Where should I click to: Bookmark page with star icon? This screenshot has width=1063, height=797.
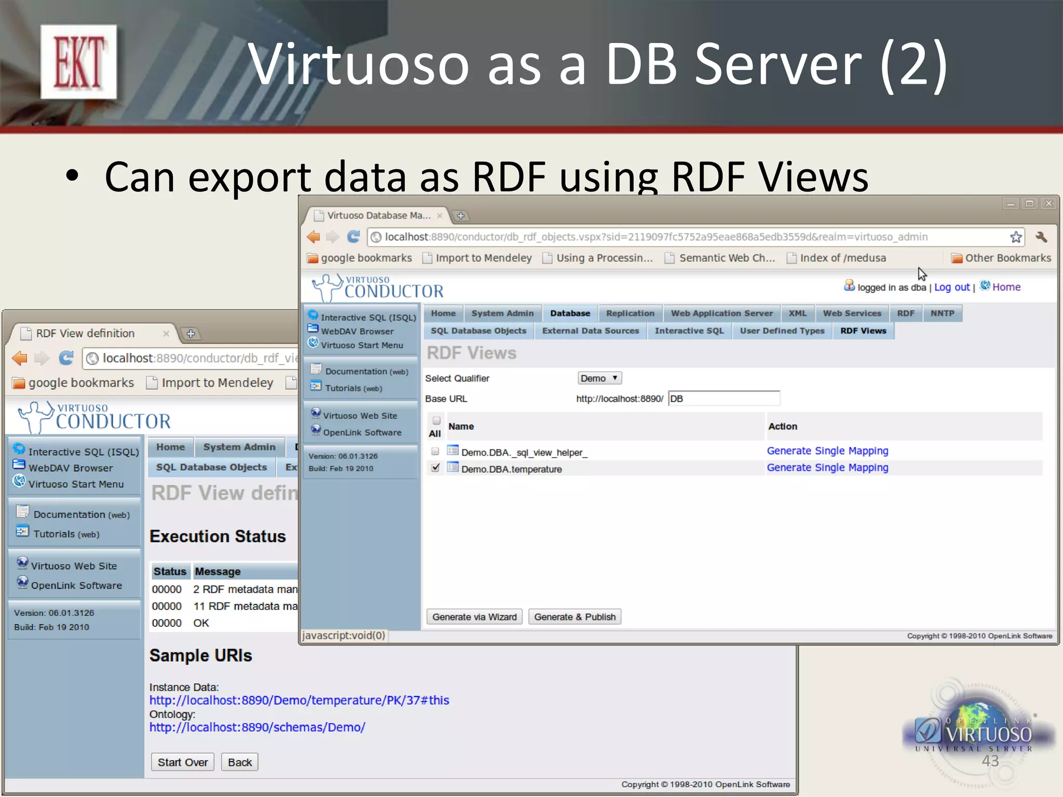coord(1016,237)
